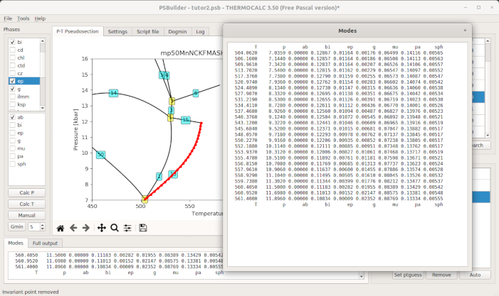Enable the cd phase checkbox

[12, 50]
